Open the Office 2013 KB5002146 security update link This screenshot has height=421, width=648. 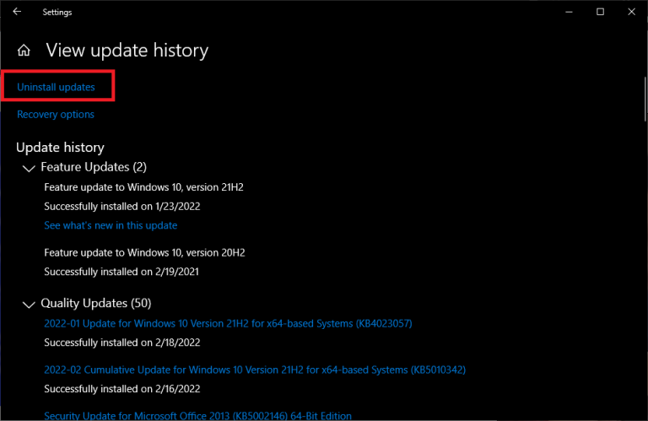coord(197,416)
